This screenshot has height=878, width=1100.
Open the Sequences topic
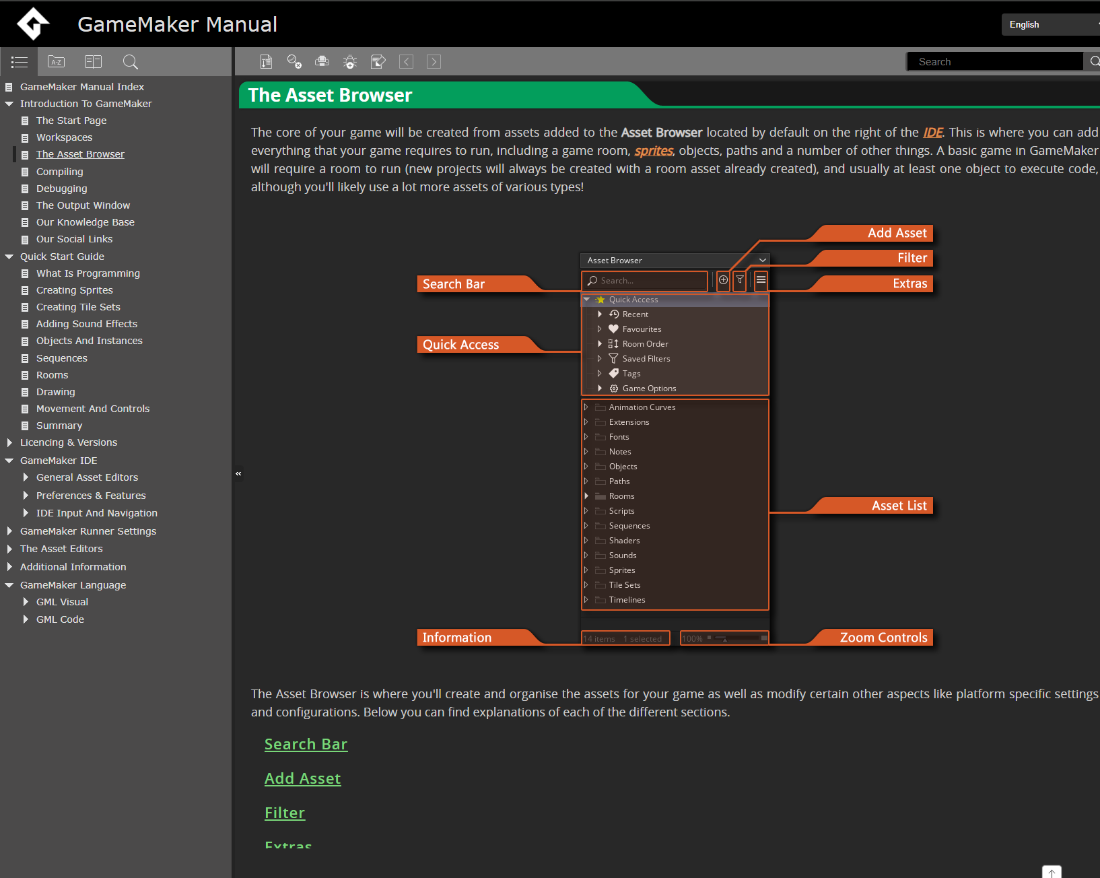pyautogui.click(x=62, y=358)
